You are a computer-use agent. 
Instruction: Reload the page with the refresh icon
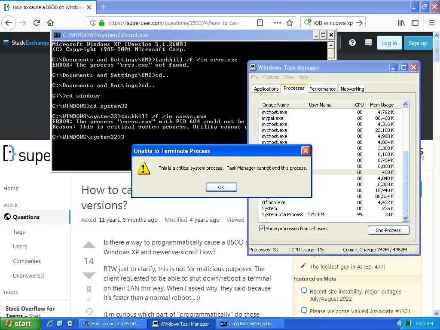37,23
